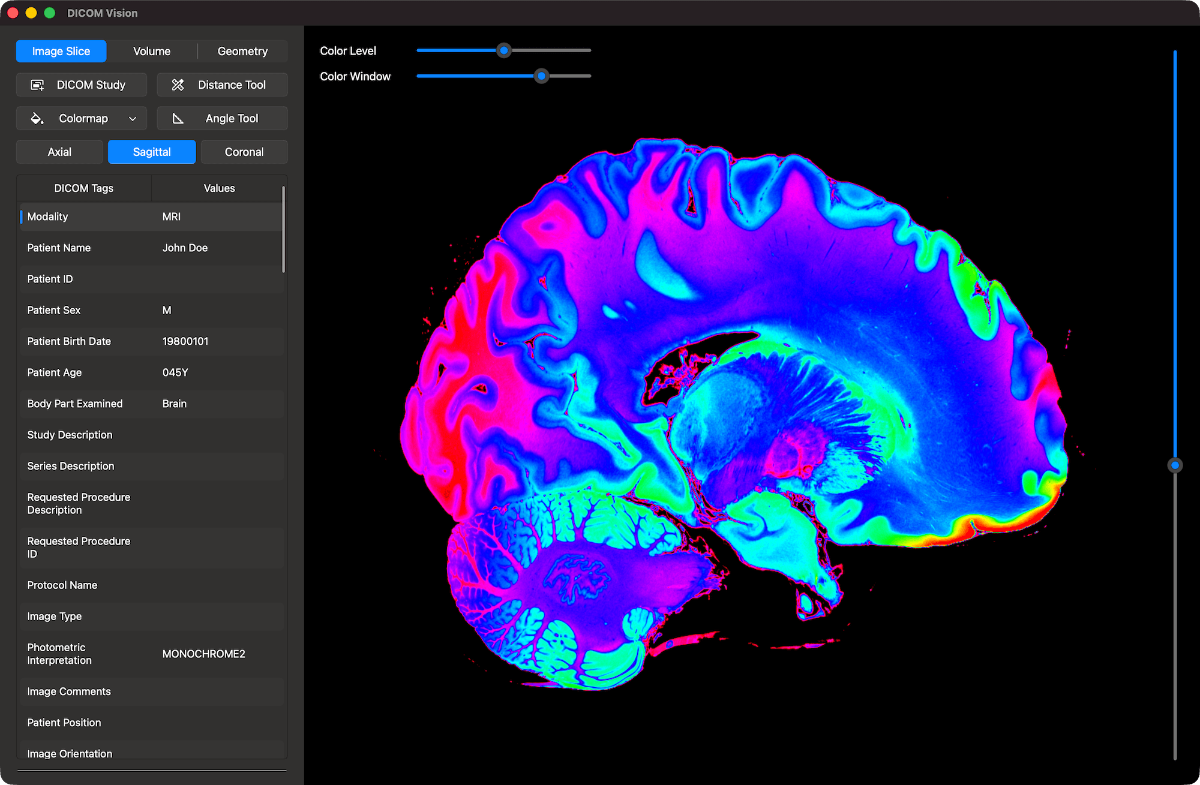Click the Color Level slider handle

coord(503,50)
